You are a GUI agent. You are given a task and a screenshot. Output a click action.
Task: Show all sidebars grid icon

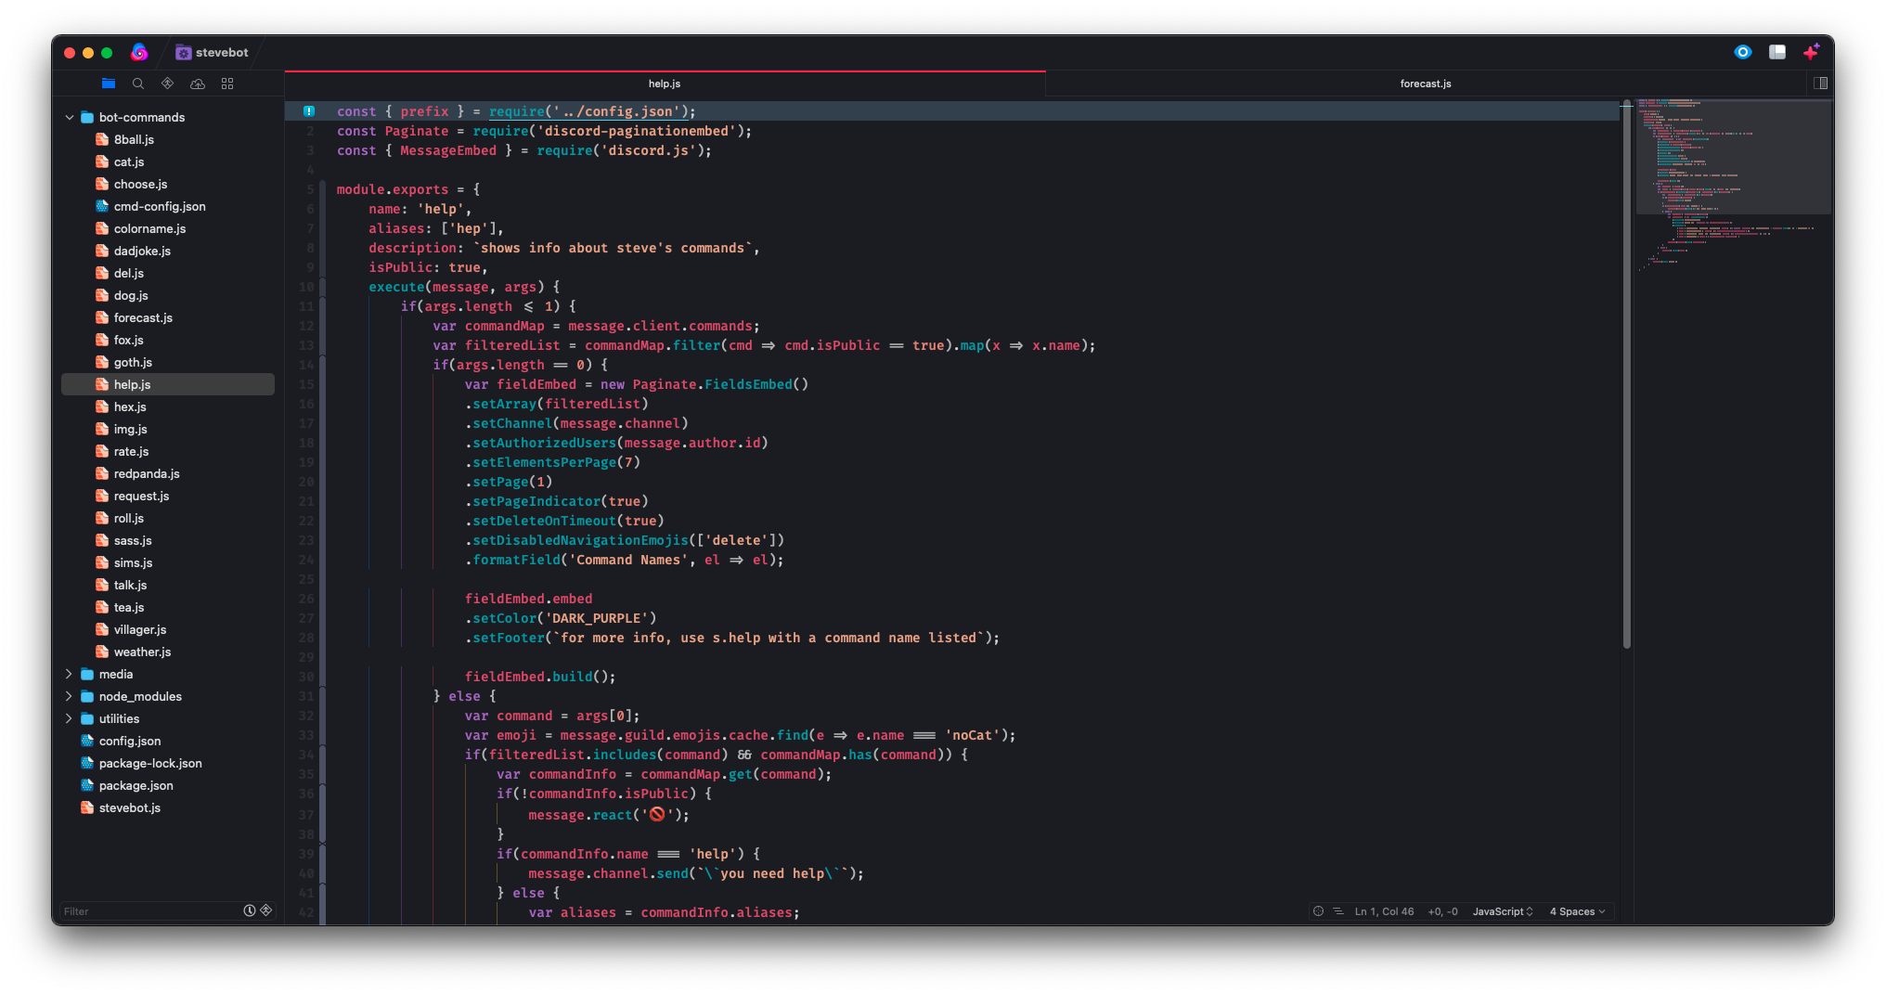pyautogui.click(x=227, y=84)
